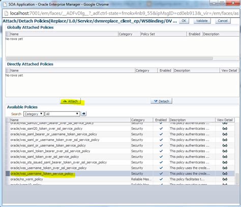The width and height of the screenshot is (241, 207).
Task: Click Name header in Directly Attached Policies
Action: [x=72, y=71]
